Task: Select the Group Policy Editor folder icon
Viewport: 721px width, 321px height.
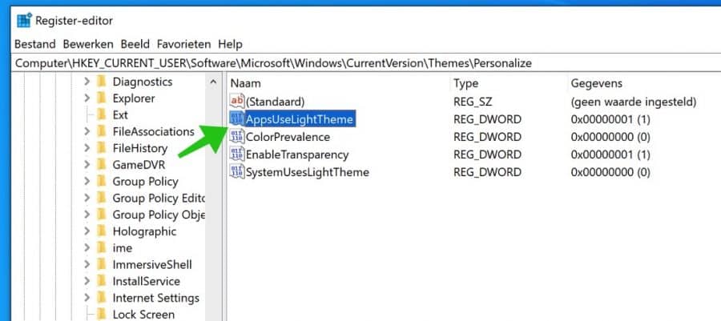Action: click(102, 198)
